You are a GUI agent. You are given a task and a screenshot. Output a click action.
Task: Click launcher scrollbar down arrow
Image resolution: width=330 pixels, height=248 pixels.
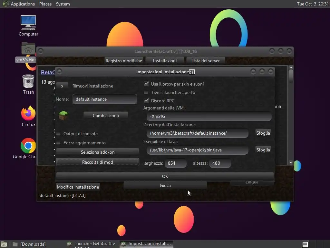pos(291,162)
